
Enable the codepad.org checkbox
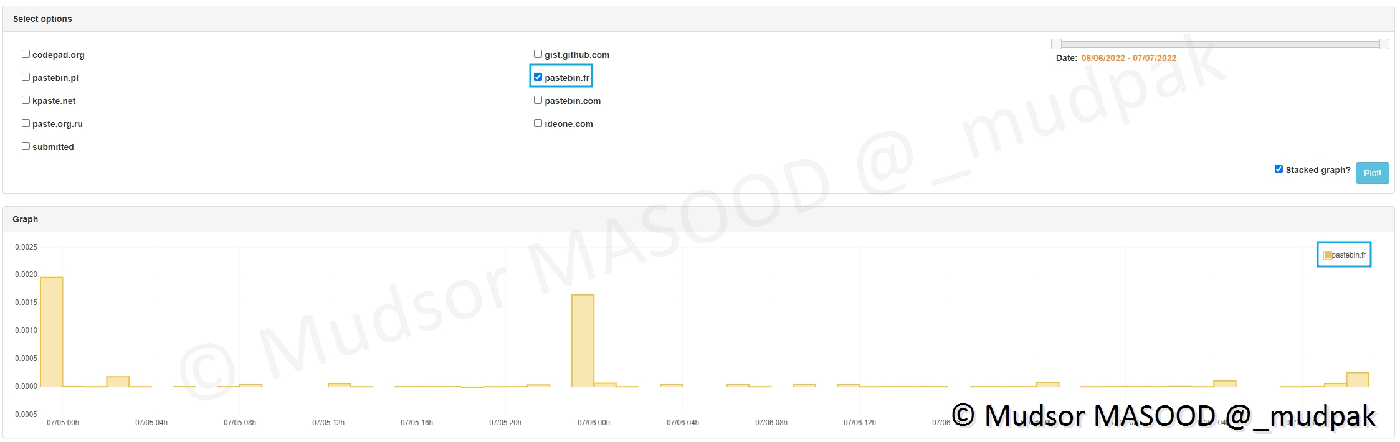(26, 54)
